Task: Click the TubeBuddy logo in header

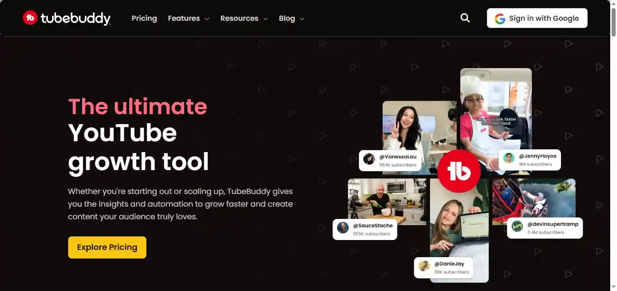Action: tap(66, 18)
